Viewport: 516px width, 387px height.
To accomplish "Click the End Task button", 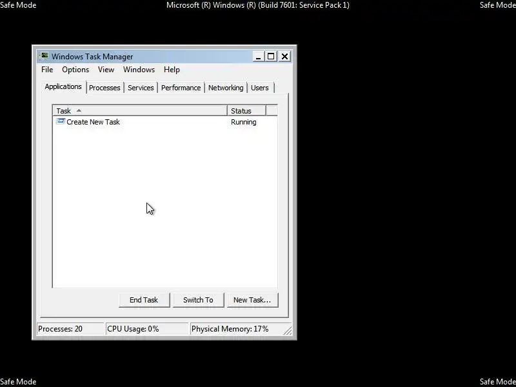I will point(144,300).
